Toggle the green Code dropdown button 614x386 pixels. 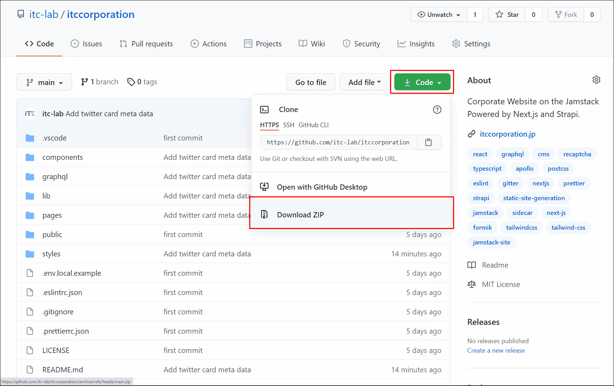click(422, 82)
